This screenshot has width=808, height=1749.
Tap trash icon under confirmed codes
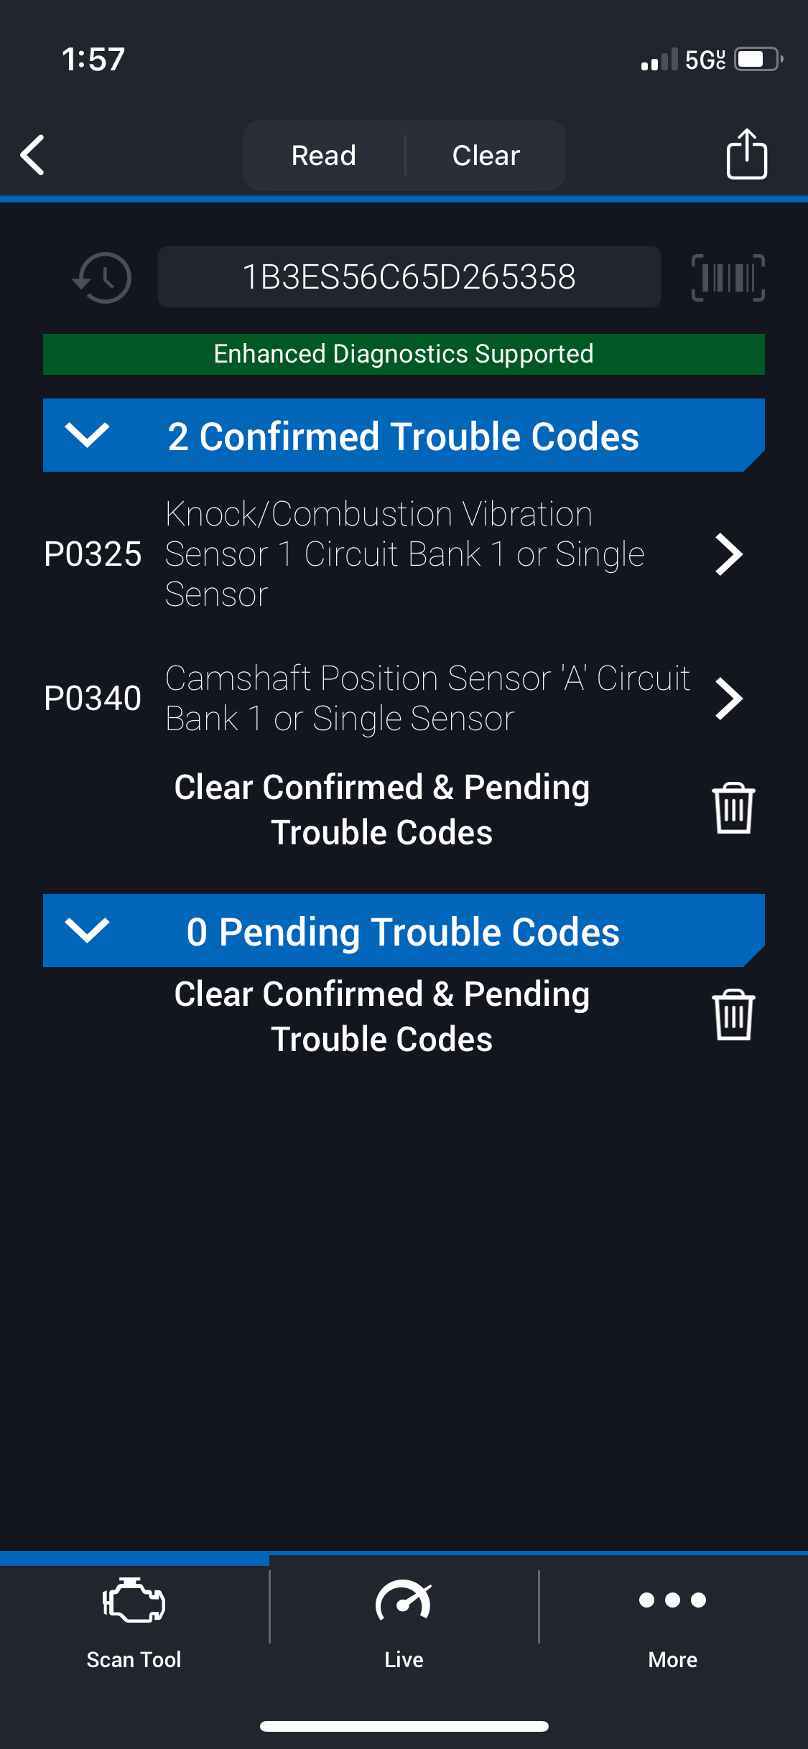click(x=733, y=808)
